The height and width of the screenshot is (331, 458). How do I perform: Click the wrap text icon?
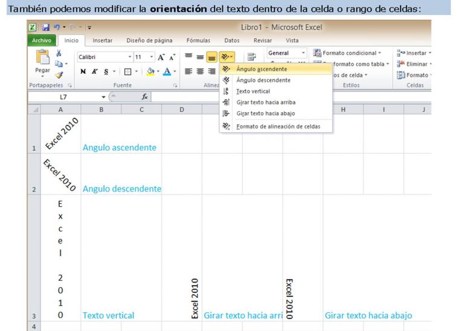tap(251, 57)
